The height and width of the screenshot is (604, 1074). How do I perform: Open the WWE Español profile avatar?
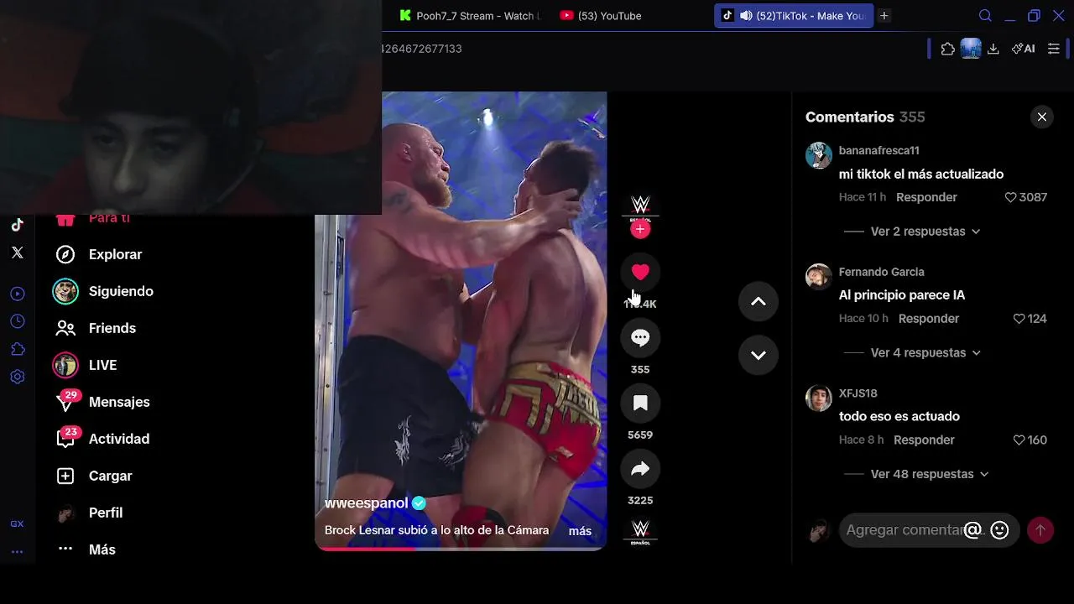(640, 205)
